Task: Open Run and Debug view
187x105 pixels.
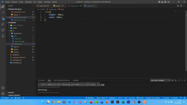Action: pos(3,24)
